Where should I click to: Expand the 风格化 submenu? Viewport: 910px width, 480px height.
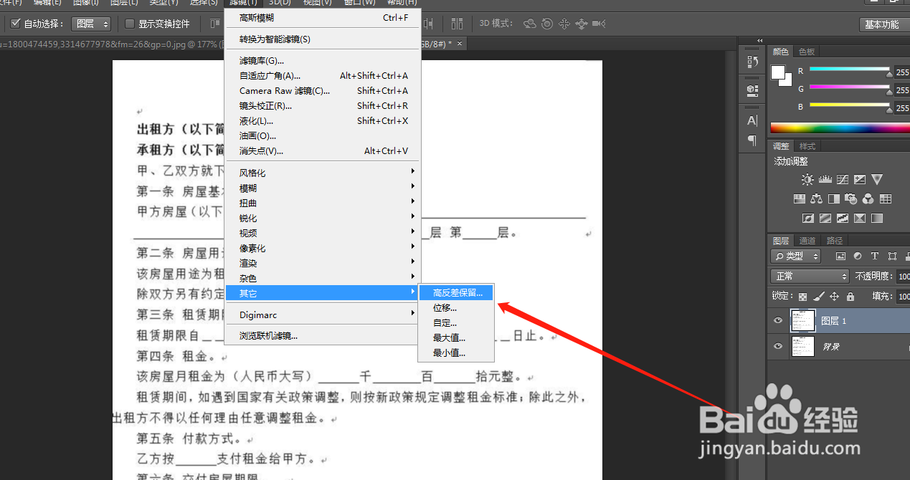click(x=322, y=173)
